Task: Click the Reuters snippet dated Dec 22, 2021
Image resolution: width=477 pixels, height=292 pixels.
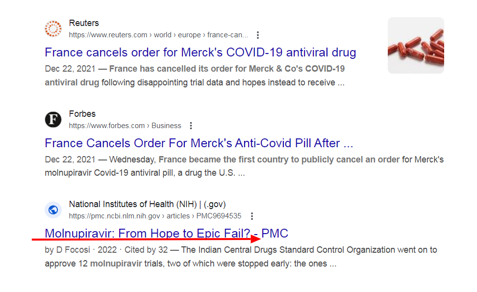Action: pyautogui.click(x=195, y=76)
